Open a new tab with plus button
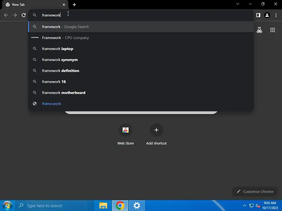The width and height of the screenshot is (282, 211). click(74, 5)
